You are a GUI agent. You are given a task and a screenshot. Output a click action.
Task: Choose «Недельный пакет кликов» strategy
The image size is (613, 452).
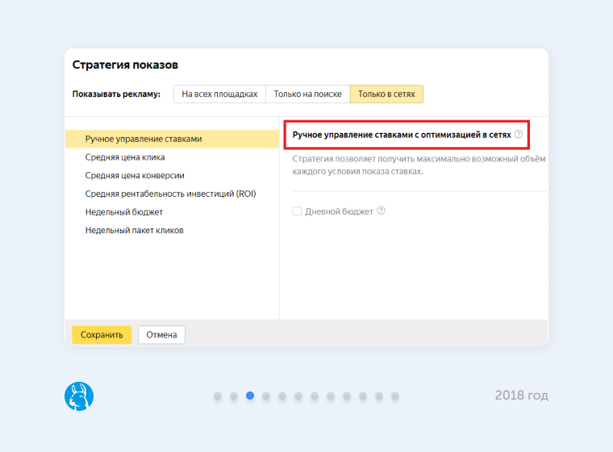pyautogui.click(x=135, y=231)
